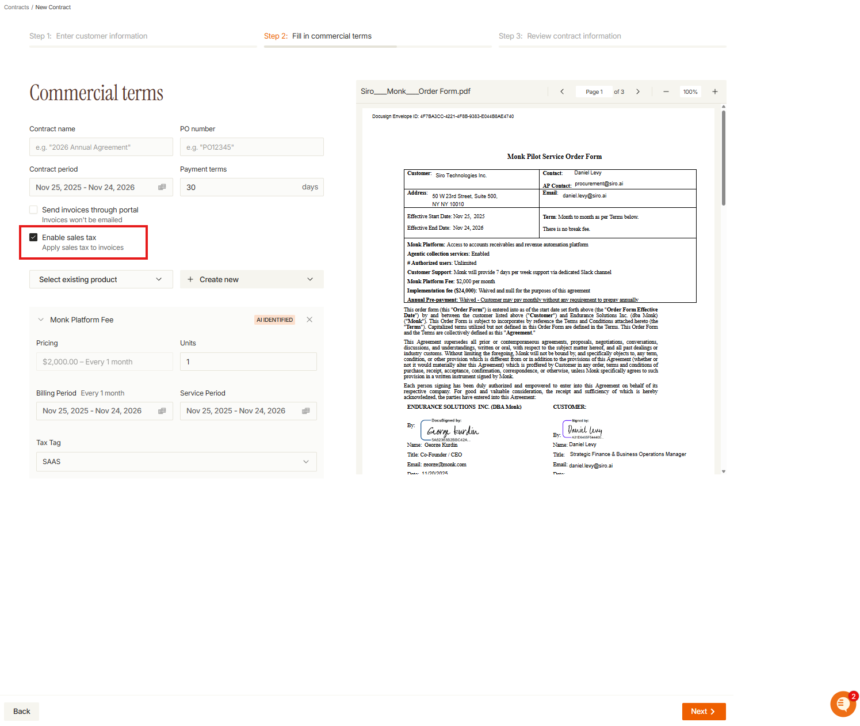
Task: Remove the Monk Platform Fee product
Action: point(309,320)
